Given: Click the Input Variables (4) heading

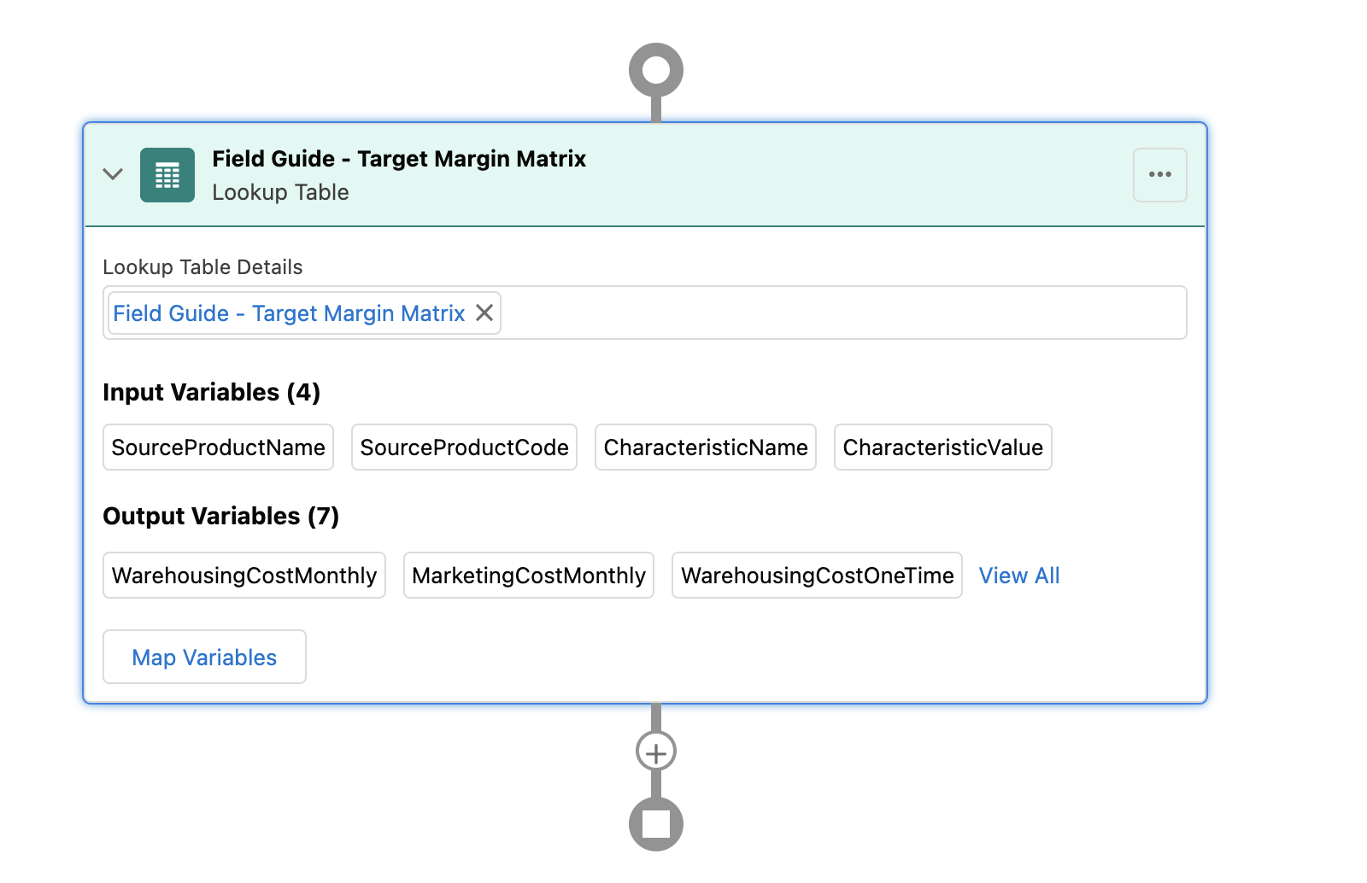Looking at the screenshot, I should click(212, 392).
